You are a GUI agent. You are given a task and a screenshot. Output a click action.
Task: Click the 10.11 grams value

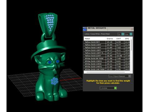tap(110, 64)
